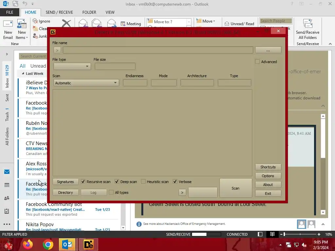Click the large Scan button
The width and height of the screenshot is (335, 251).
point(236,188)
